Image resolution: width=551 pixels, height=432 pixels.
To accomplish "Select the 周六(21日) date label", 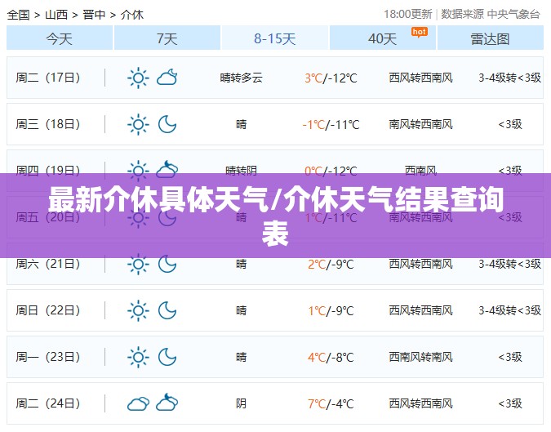I will [48, 265].
